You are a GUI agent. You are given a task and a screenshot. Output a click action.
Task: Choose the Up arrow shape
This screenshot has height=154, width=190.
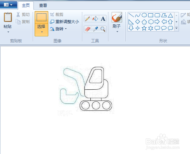click(x=170, y=22)
